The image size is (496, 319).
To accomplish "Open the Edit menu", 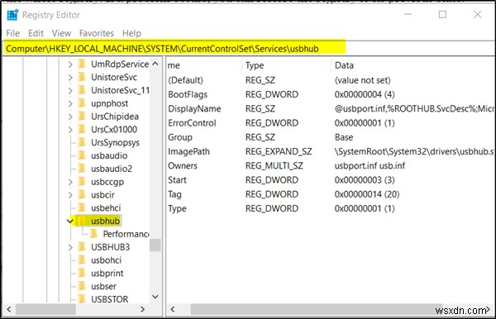I will click(36, 33).
